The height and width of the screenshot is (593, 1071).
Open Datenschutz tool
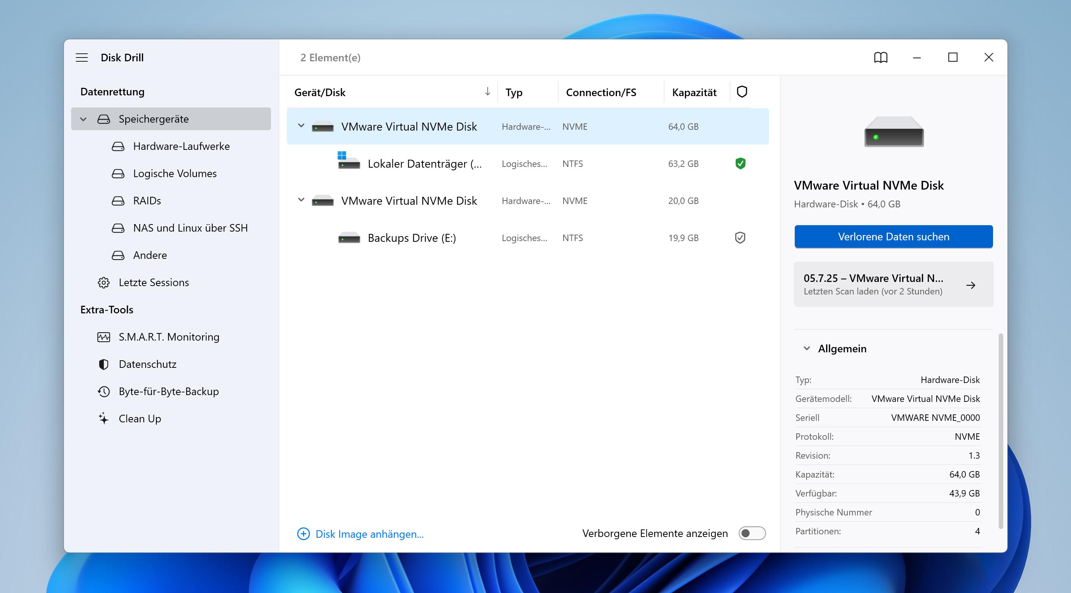pyautogui.click(x=170, y=364)
